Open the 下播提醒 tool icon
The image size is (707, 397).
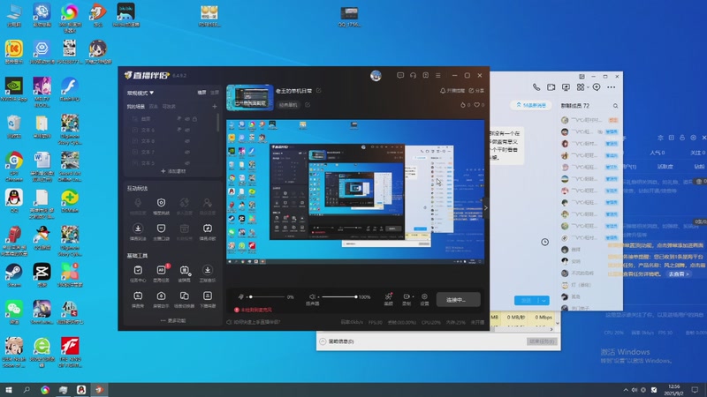pos(208,296)
